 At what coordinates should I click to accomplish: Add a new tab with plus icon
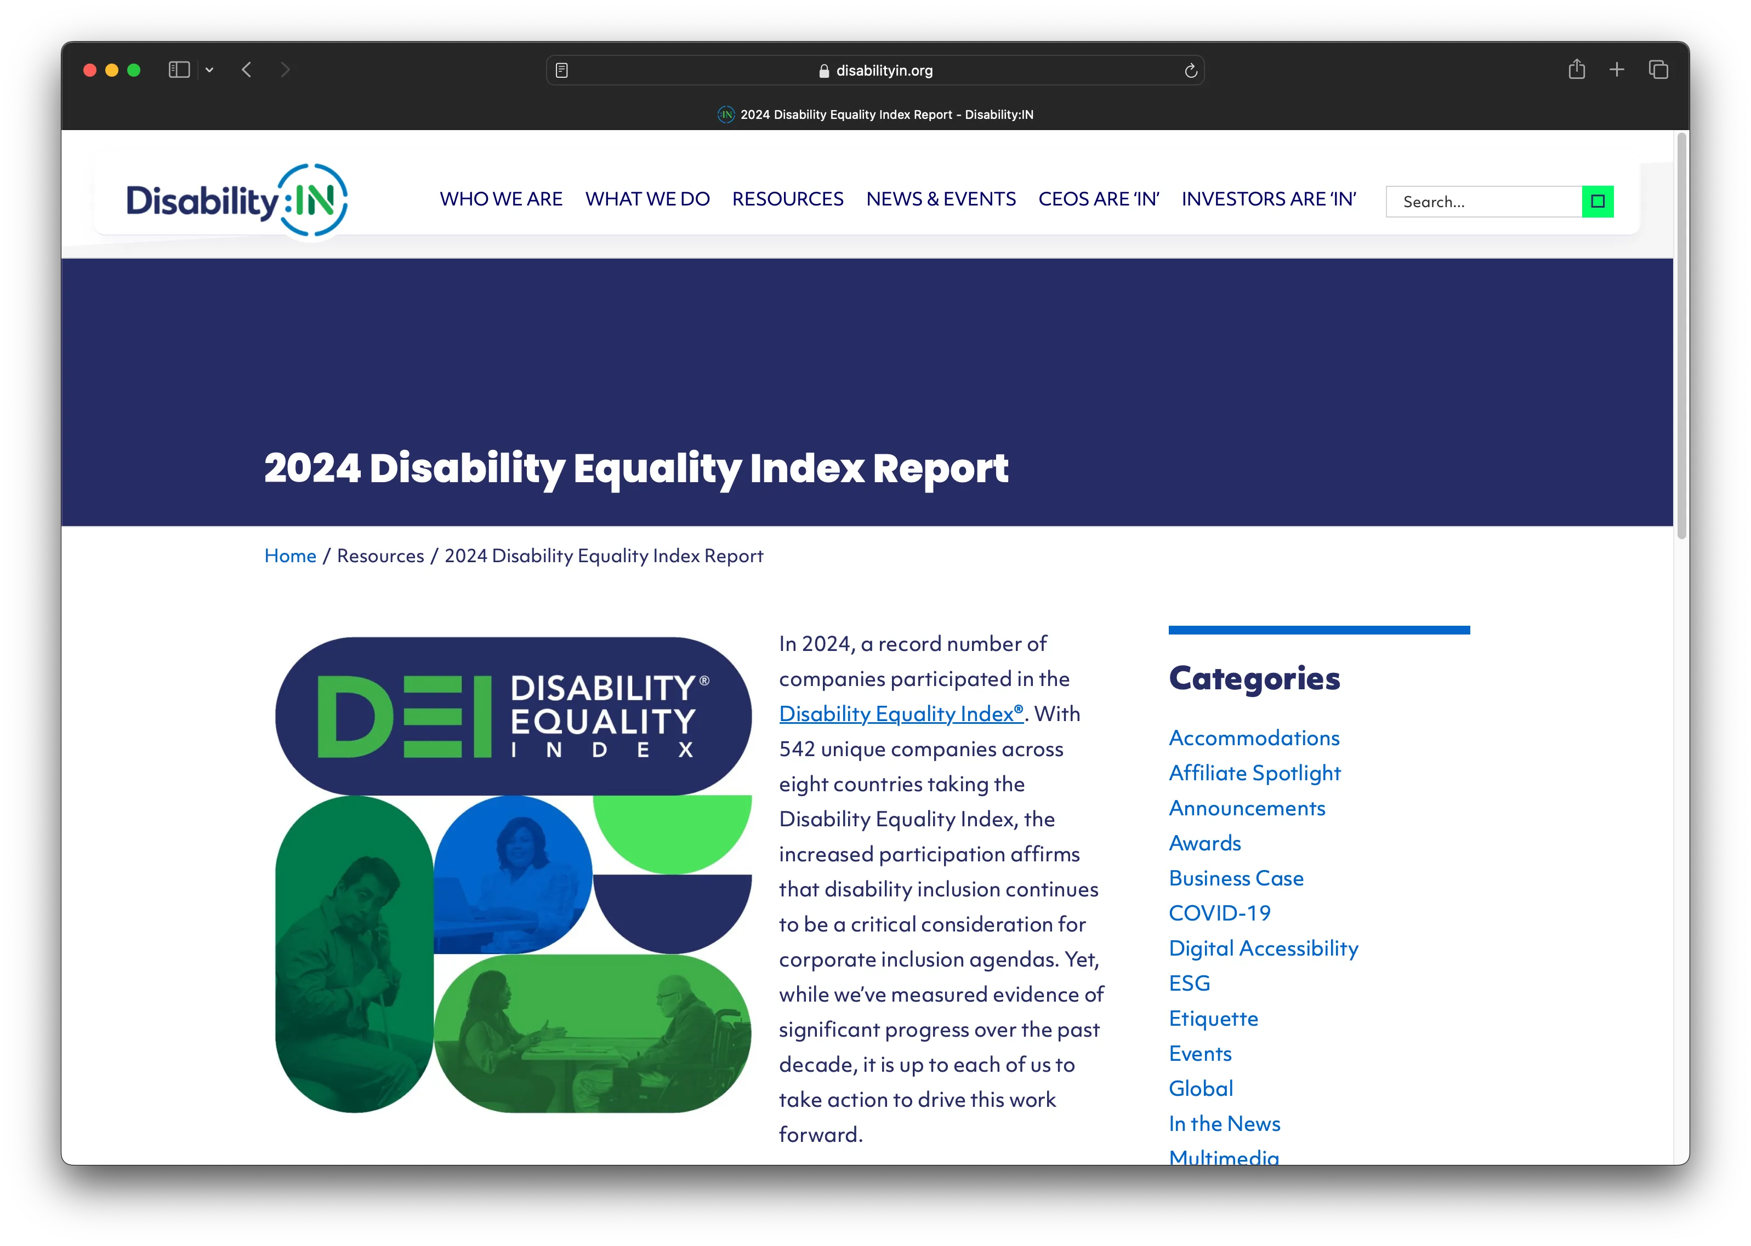tap(1617, 70)
